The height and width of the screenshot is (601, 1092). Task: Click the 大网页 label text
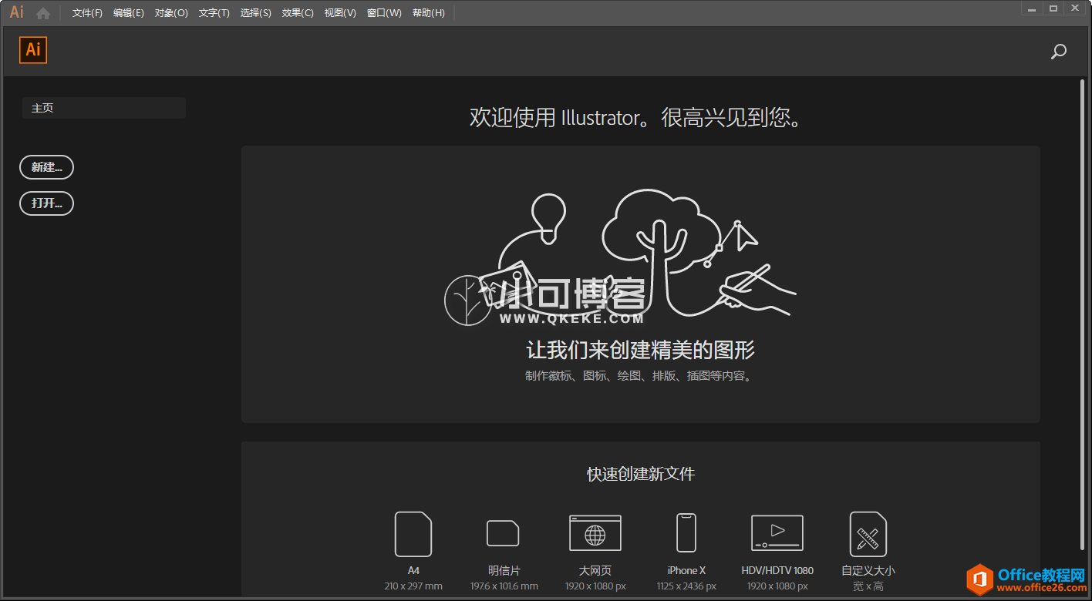tap(595, 571)
